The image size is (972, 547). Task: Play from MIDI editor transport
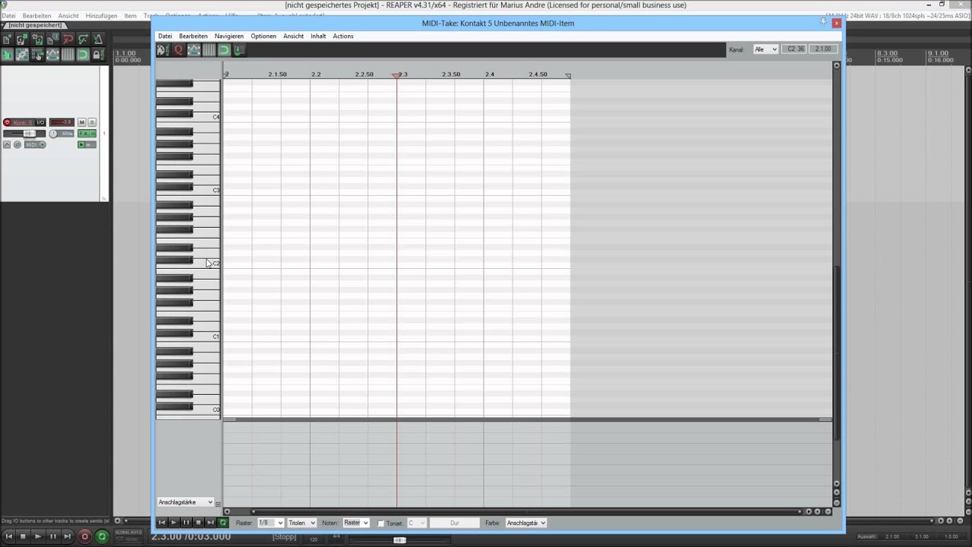[174, 523]
